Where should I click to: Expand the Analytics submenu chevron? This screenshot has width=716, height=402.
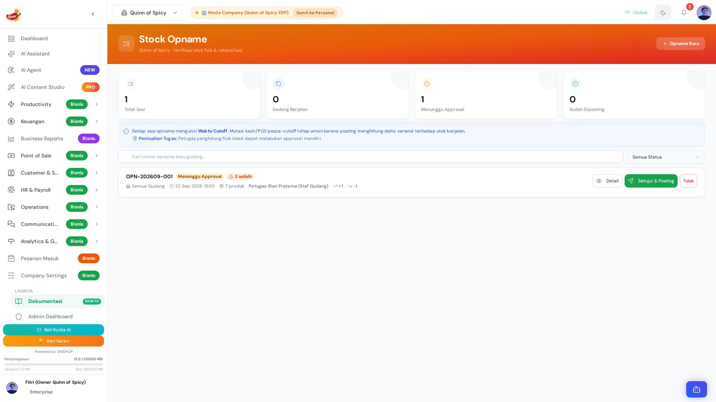[x=97, y=241]
